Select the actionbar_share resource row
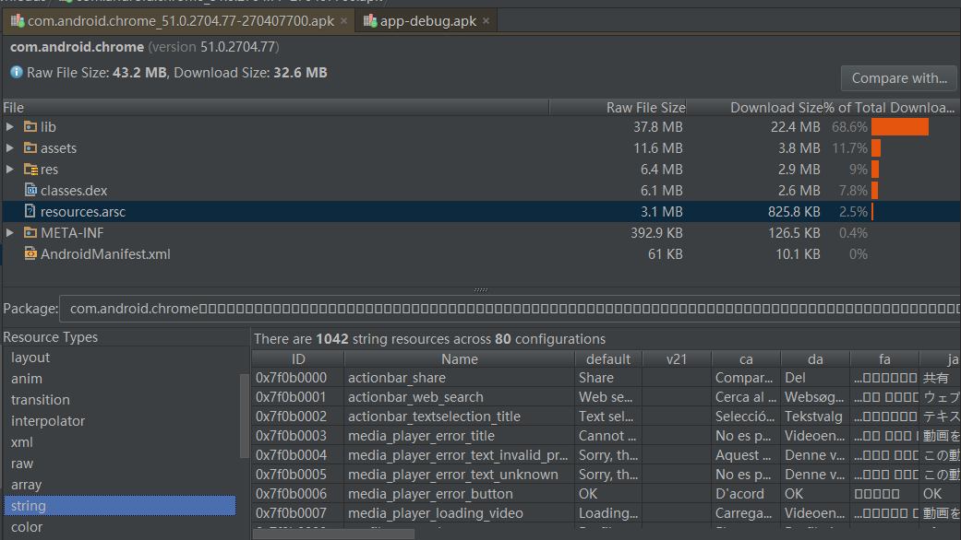The width and height of the screenshot is (961, 540). [x=607, y=378]
